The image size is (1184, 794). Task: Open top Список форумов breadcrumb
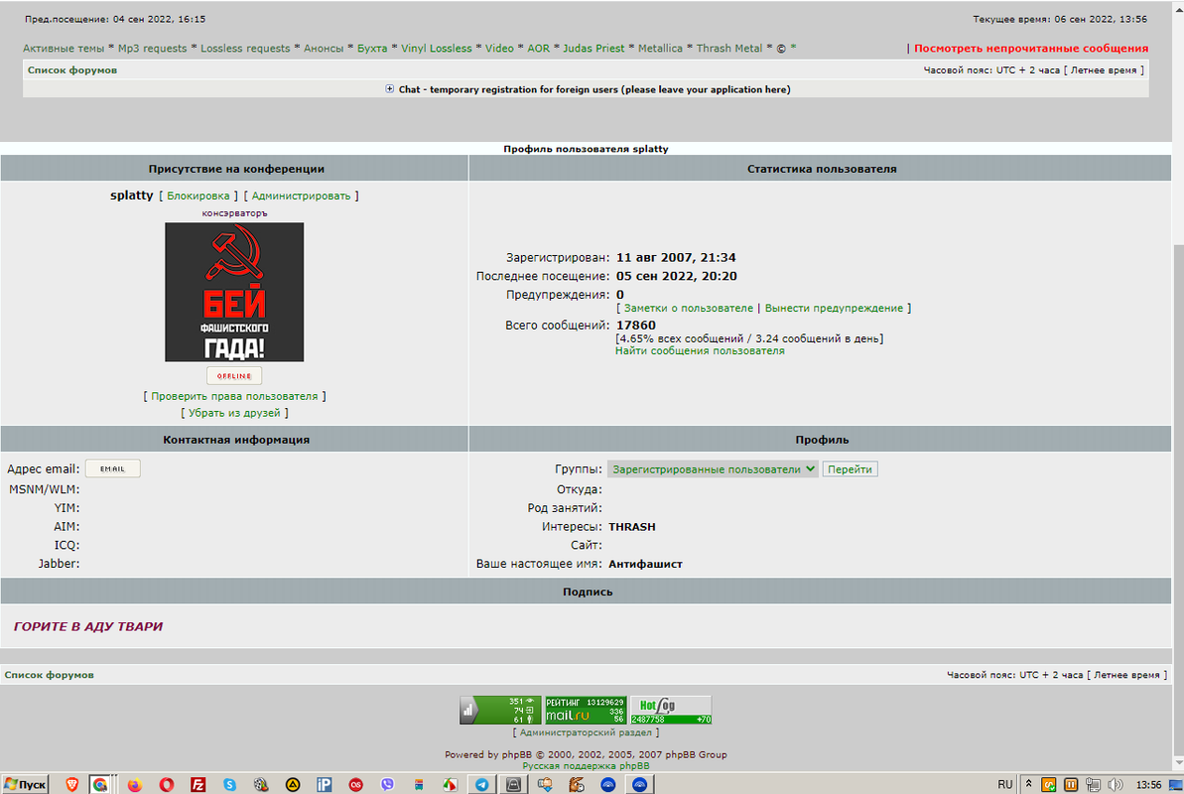[71, 70]
